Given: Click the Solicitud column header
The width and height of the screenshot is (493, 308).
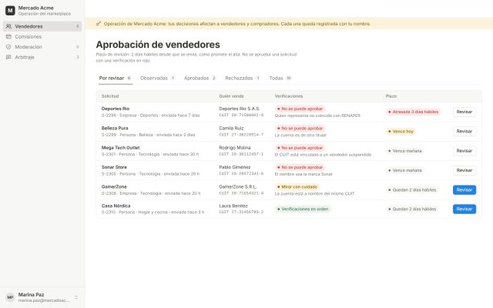Looking at the screenshot, I should point(110,96).
